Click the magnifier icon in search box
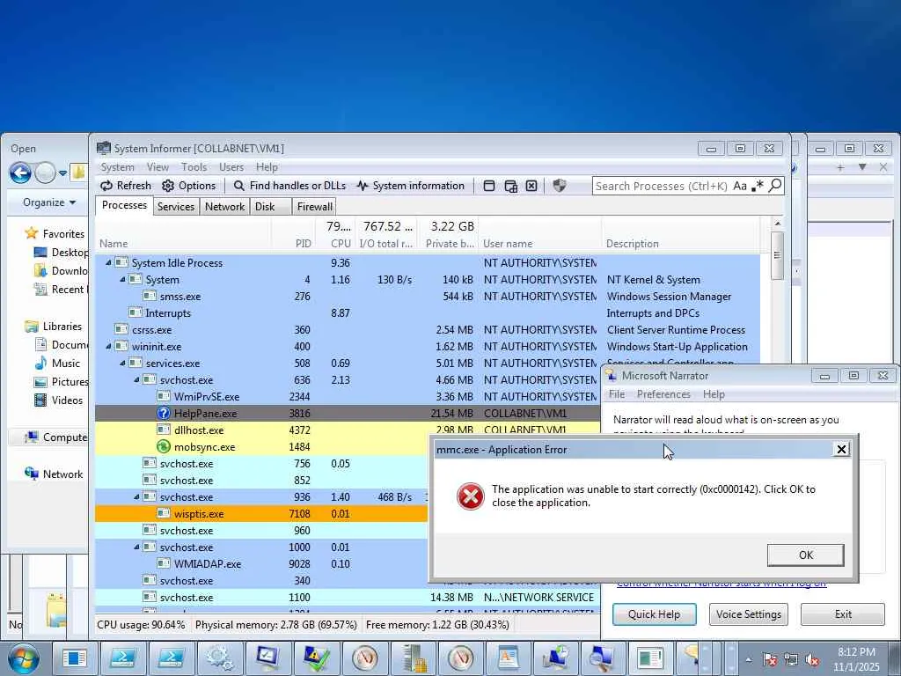 [775, 186]
